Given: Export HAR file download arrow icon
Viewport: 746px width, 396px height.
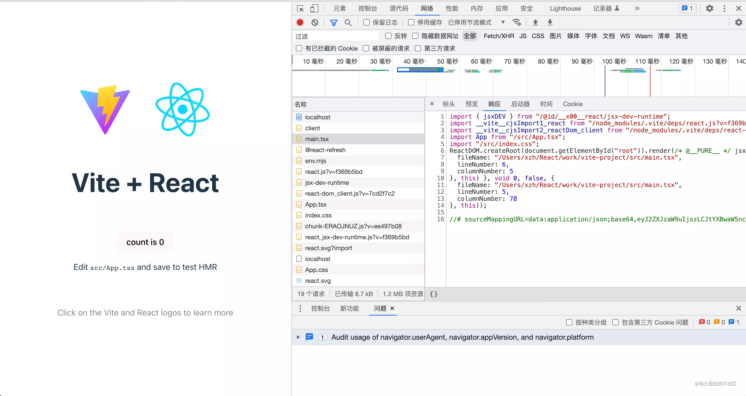Looking at the screenshot, I should pyautogui.click(x=550, y=22).
